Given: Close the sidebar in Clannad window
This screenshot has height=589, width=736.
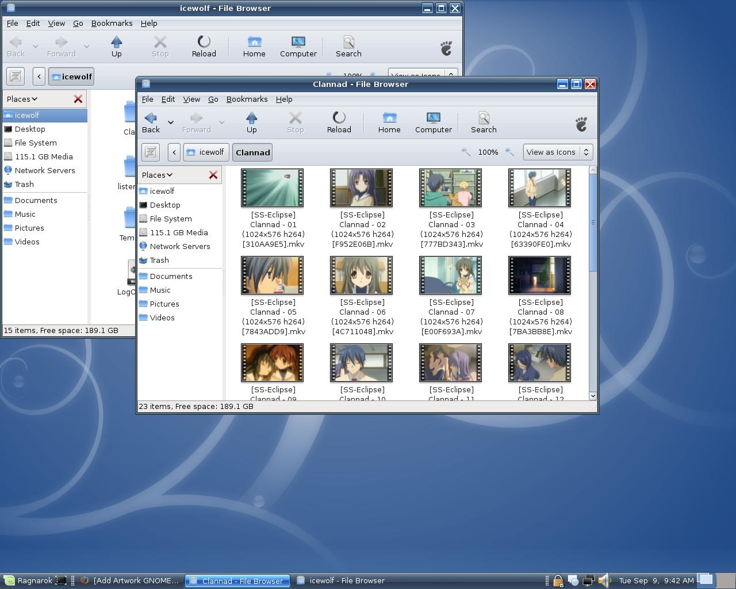Looking at the screenshot, I should tap(213, 175).
